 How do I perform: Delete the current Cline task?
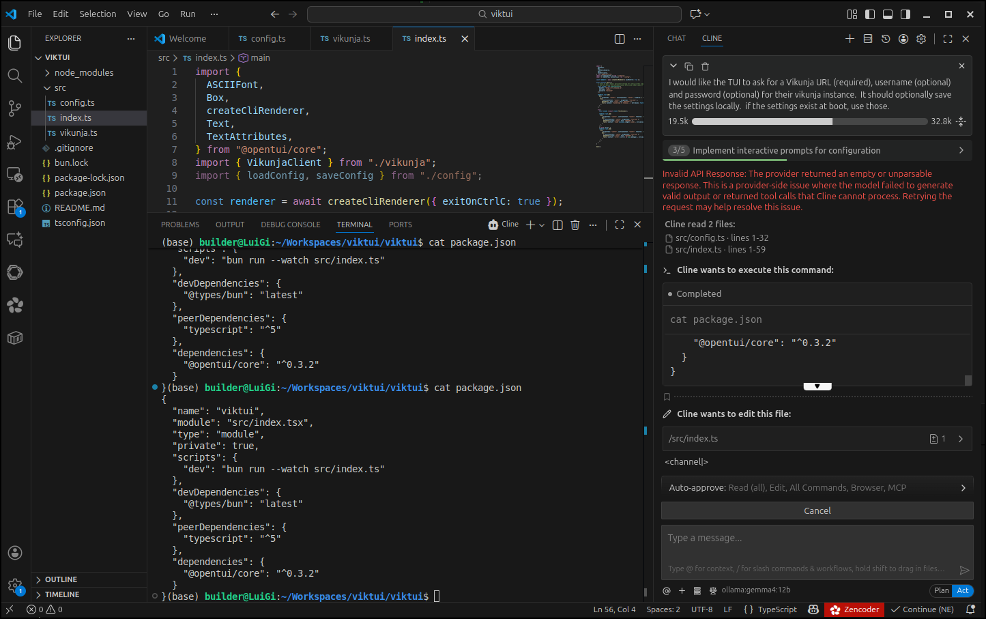pyautogui.click(x=706, y=66)
